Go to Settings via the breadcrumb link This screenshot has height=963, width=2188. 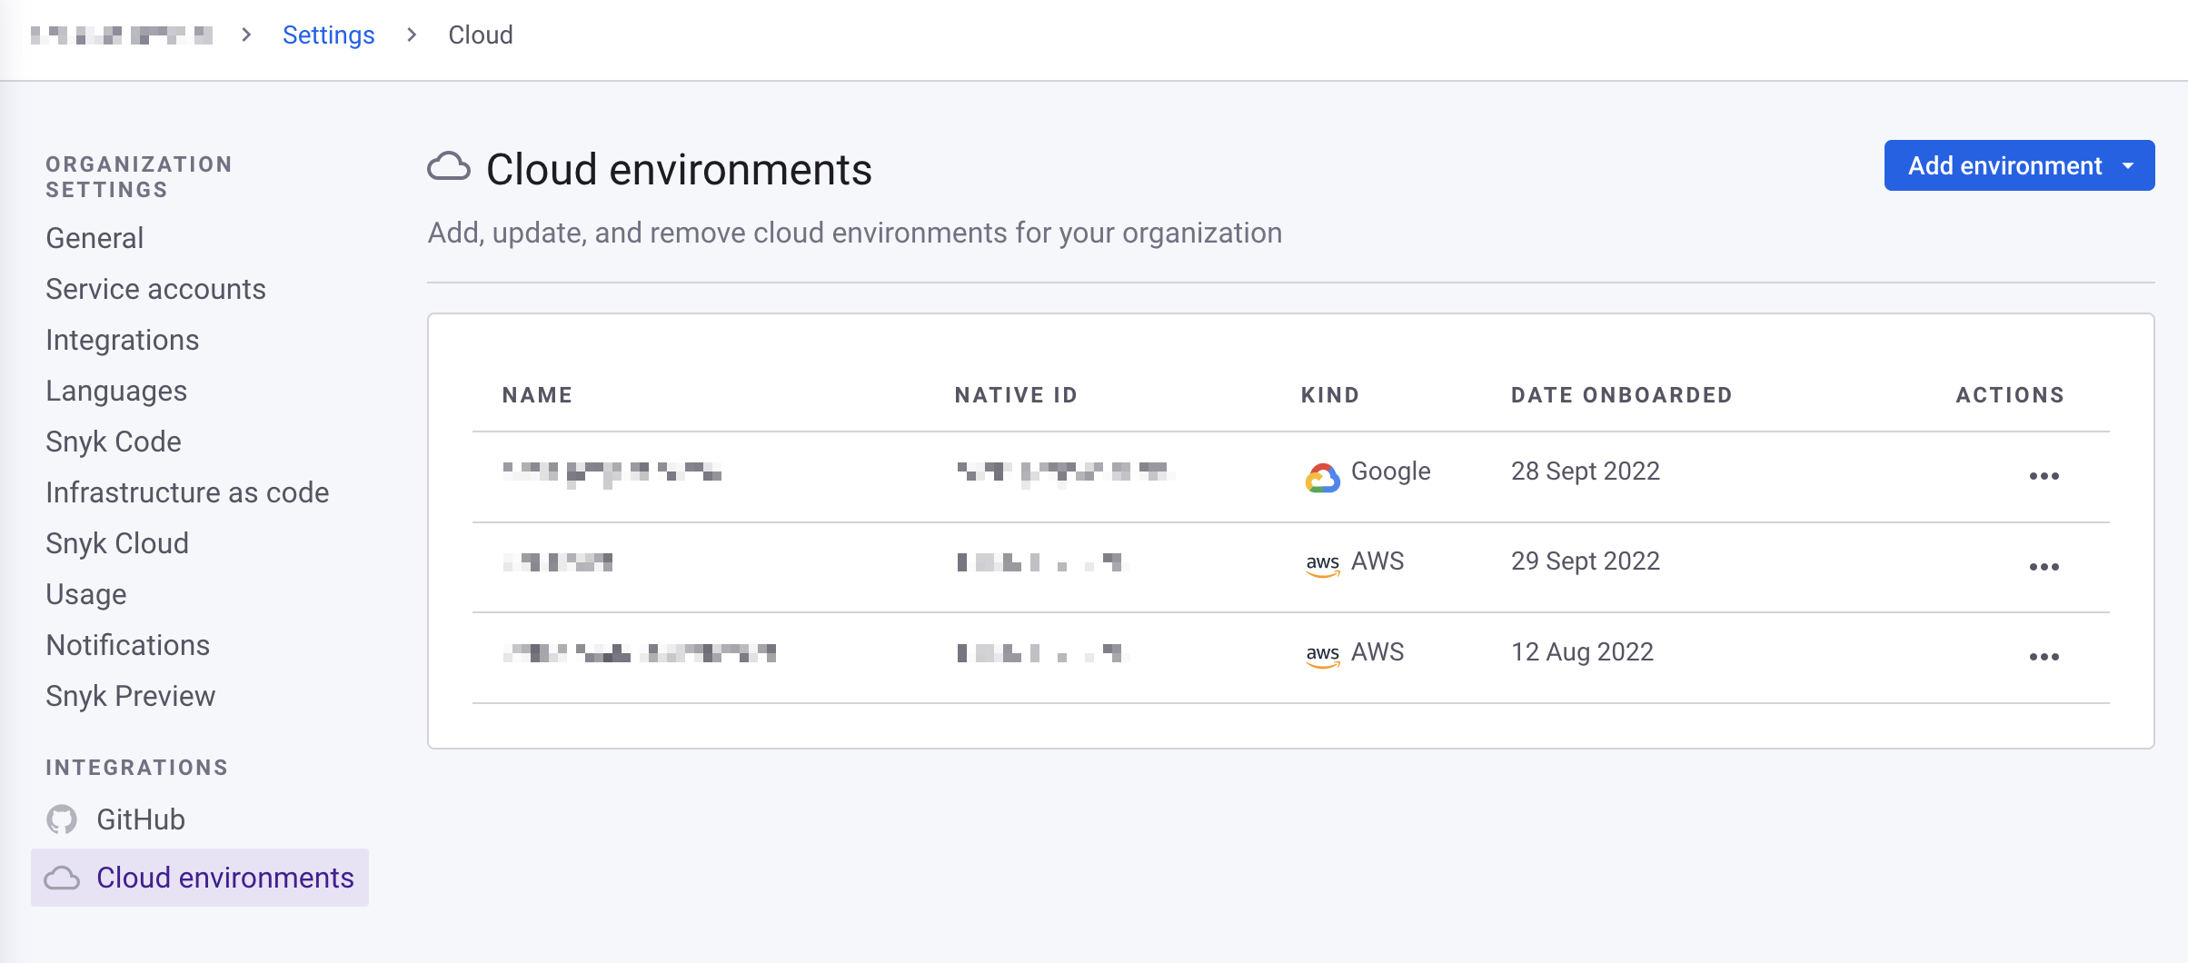pos(328,35)
